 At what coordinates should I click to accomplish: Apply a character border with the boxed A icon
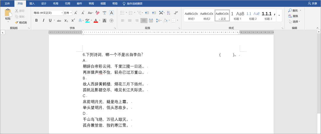point(111,13)
